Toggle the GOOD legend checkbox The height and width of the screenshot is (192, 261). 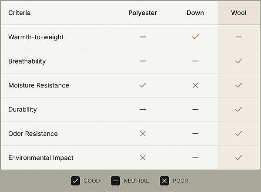75,181
